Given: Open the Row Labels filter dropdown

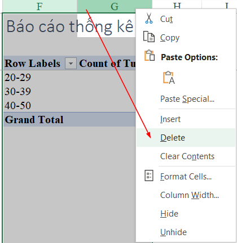Looking at the screenshot, I should tap(71, 64).
